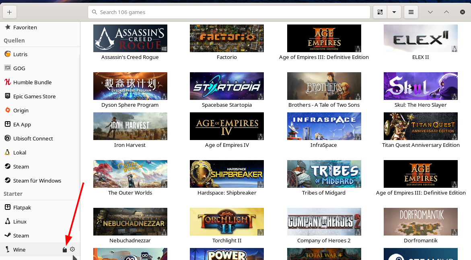Open view options dropdown arrow

pos(394,12)
